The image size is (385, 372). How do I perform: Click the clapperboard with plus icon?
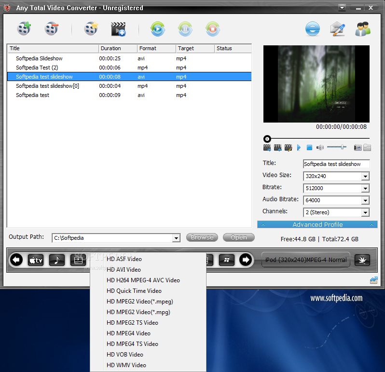(x=118, y=29)
